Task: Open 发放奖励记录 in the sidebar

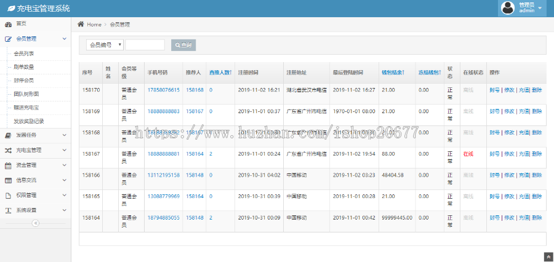Action: [28, 121]
